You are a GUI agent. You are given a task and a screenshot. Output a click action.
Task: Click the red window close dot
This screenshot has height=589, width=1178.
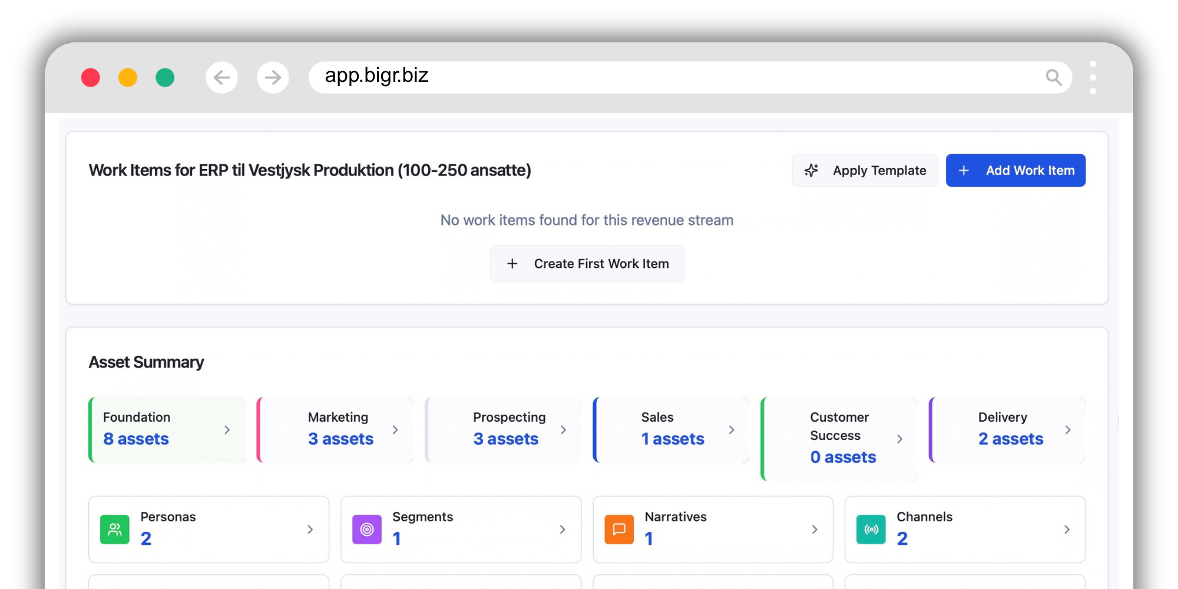pyautogui.click(x=90, y=77)
